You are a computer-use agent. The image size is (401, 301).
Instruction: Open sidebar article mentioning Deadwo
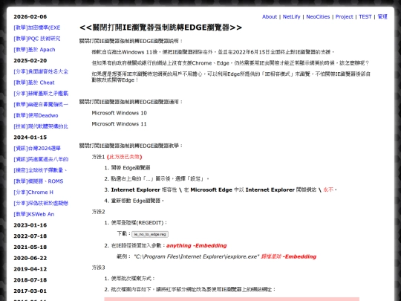coord(36,115)
